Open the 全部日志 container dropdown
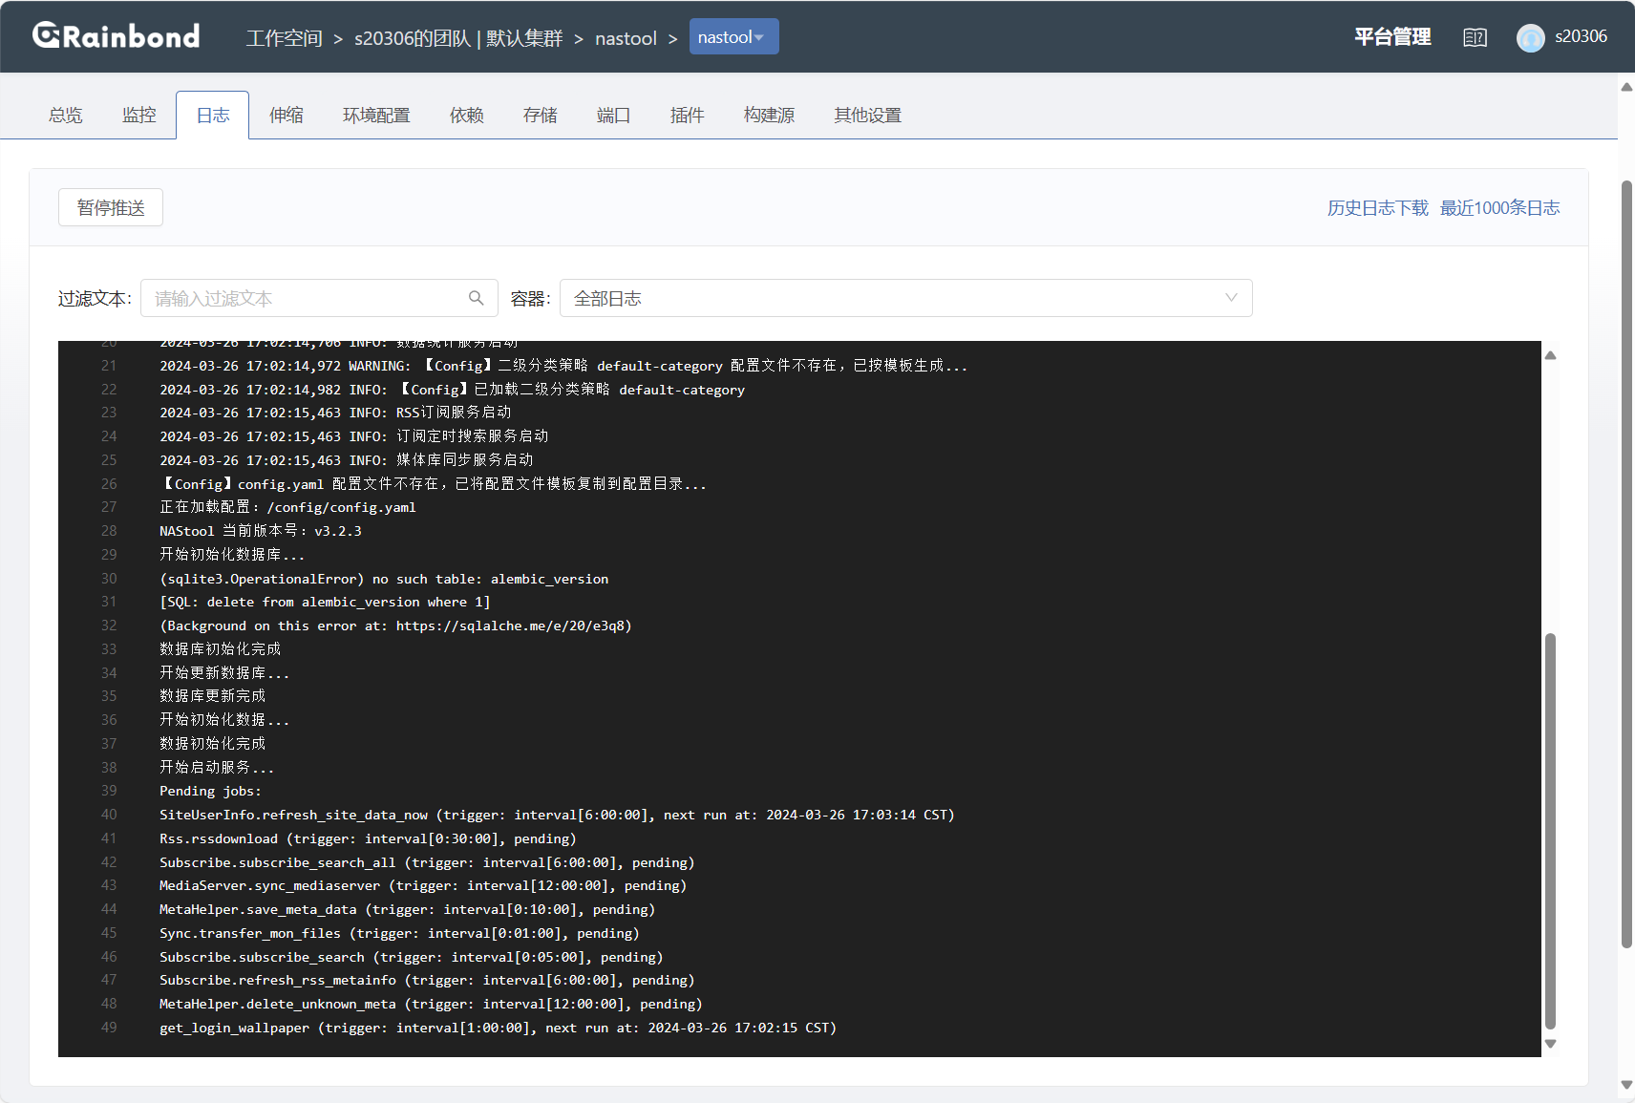The width and height of the screenshot is (1635, 1103). [904, 298]
